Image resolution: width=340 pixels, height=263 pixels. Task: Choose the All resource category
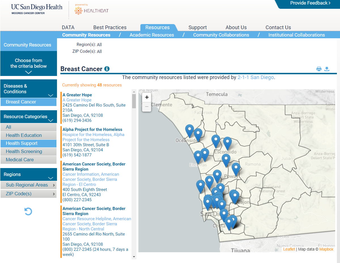28,127
